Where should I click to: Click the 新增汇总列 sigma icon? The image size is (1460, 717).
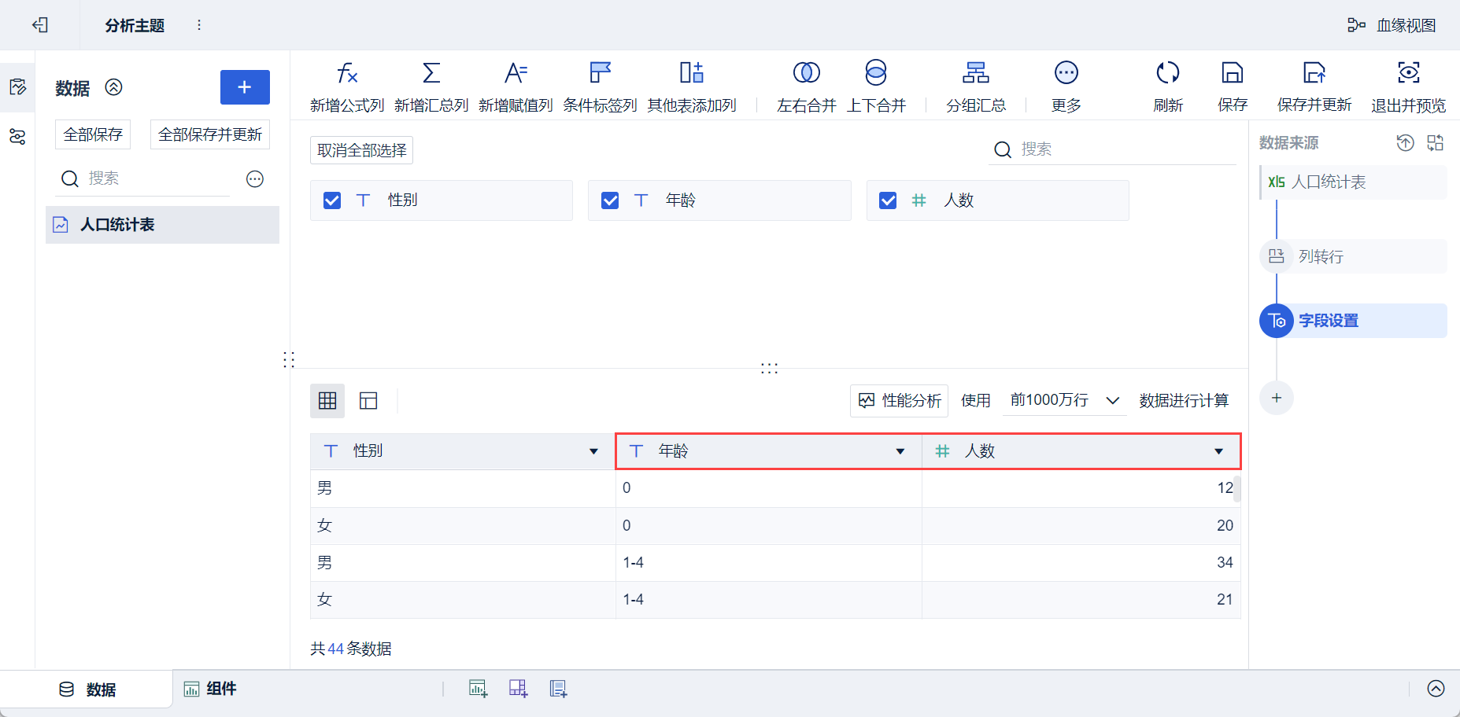(431, 73)
